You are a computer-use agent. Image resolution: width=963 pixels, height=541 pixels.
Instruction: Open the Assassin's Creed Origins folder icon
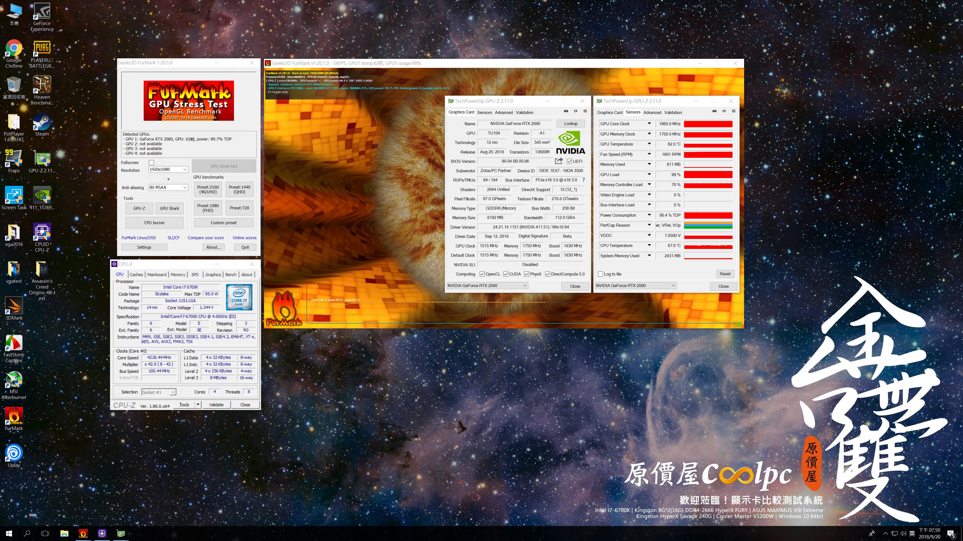point(42,281)
